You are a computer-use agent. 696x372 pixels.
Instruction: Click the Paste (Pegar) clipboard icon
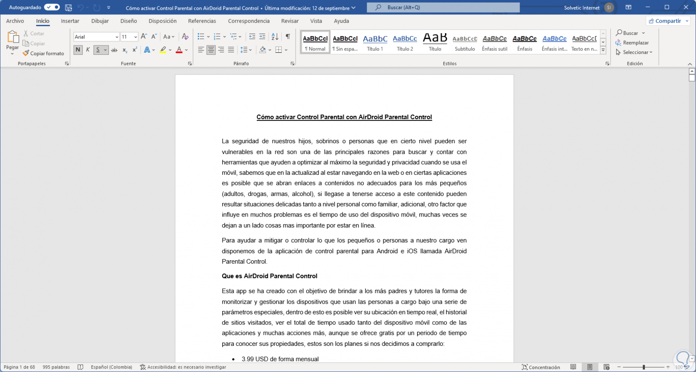[x=13, y=37]
